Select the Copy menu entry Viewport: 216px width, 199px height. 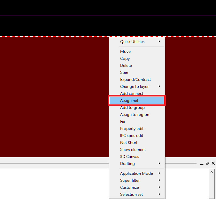pyautogui.click(x=137, y=59)
